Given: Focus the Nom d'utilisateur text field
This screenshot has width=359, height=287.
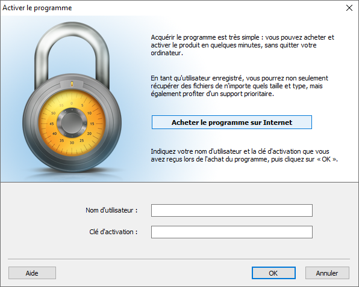Looking at the screenshot, I should [x=232, y=210].
